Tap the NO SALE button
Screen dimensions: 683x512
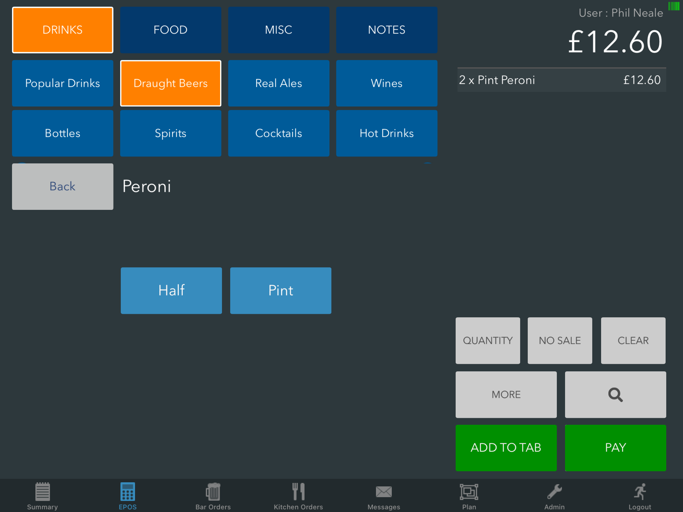click(560, 341)
